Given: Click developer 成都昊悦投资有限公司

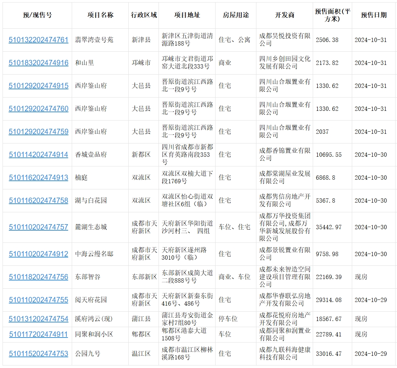Looking at the screenshot, I should coord(285,40).
